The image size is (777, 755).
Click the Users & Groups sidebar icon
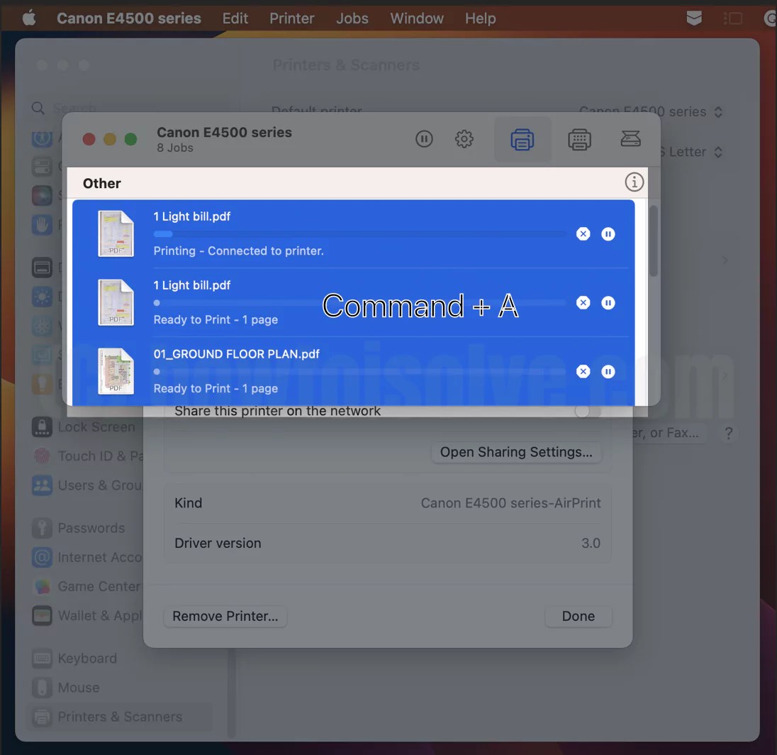pyautogui.click(x=42, y=485)
